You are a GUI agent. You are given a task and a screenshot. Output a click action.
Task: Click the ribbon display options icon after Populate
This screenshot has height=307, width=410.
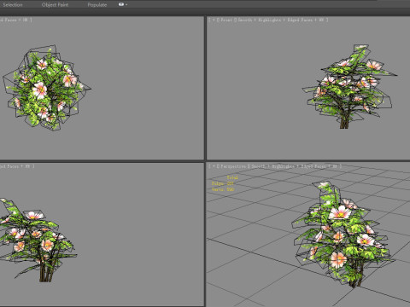click(x=123, y=4)
